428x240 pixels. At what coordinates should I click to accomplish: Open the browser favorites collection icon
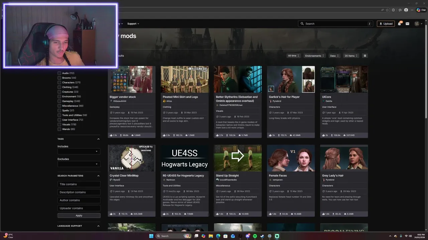pos(400,10)
